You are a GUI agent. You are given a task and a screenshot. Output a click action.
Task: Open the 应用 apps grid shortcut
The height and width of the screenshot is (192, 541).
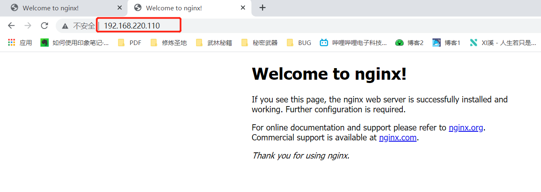(20, 42)
